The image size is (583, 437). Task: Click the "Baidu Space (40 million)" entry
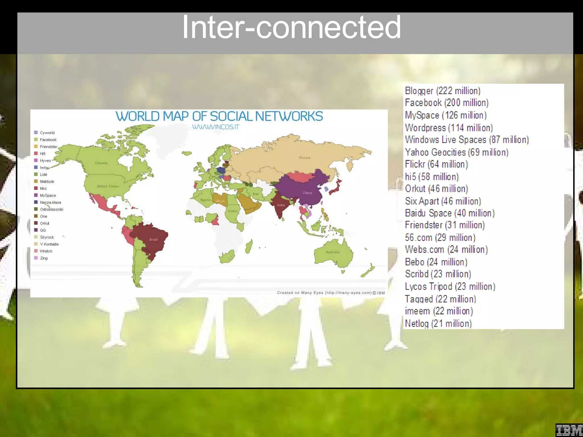(450, 213)
